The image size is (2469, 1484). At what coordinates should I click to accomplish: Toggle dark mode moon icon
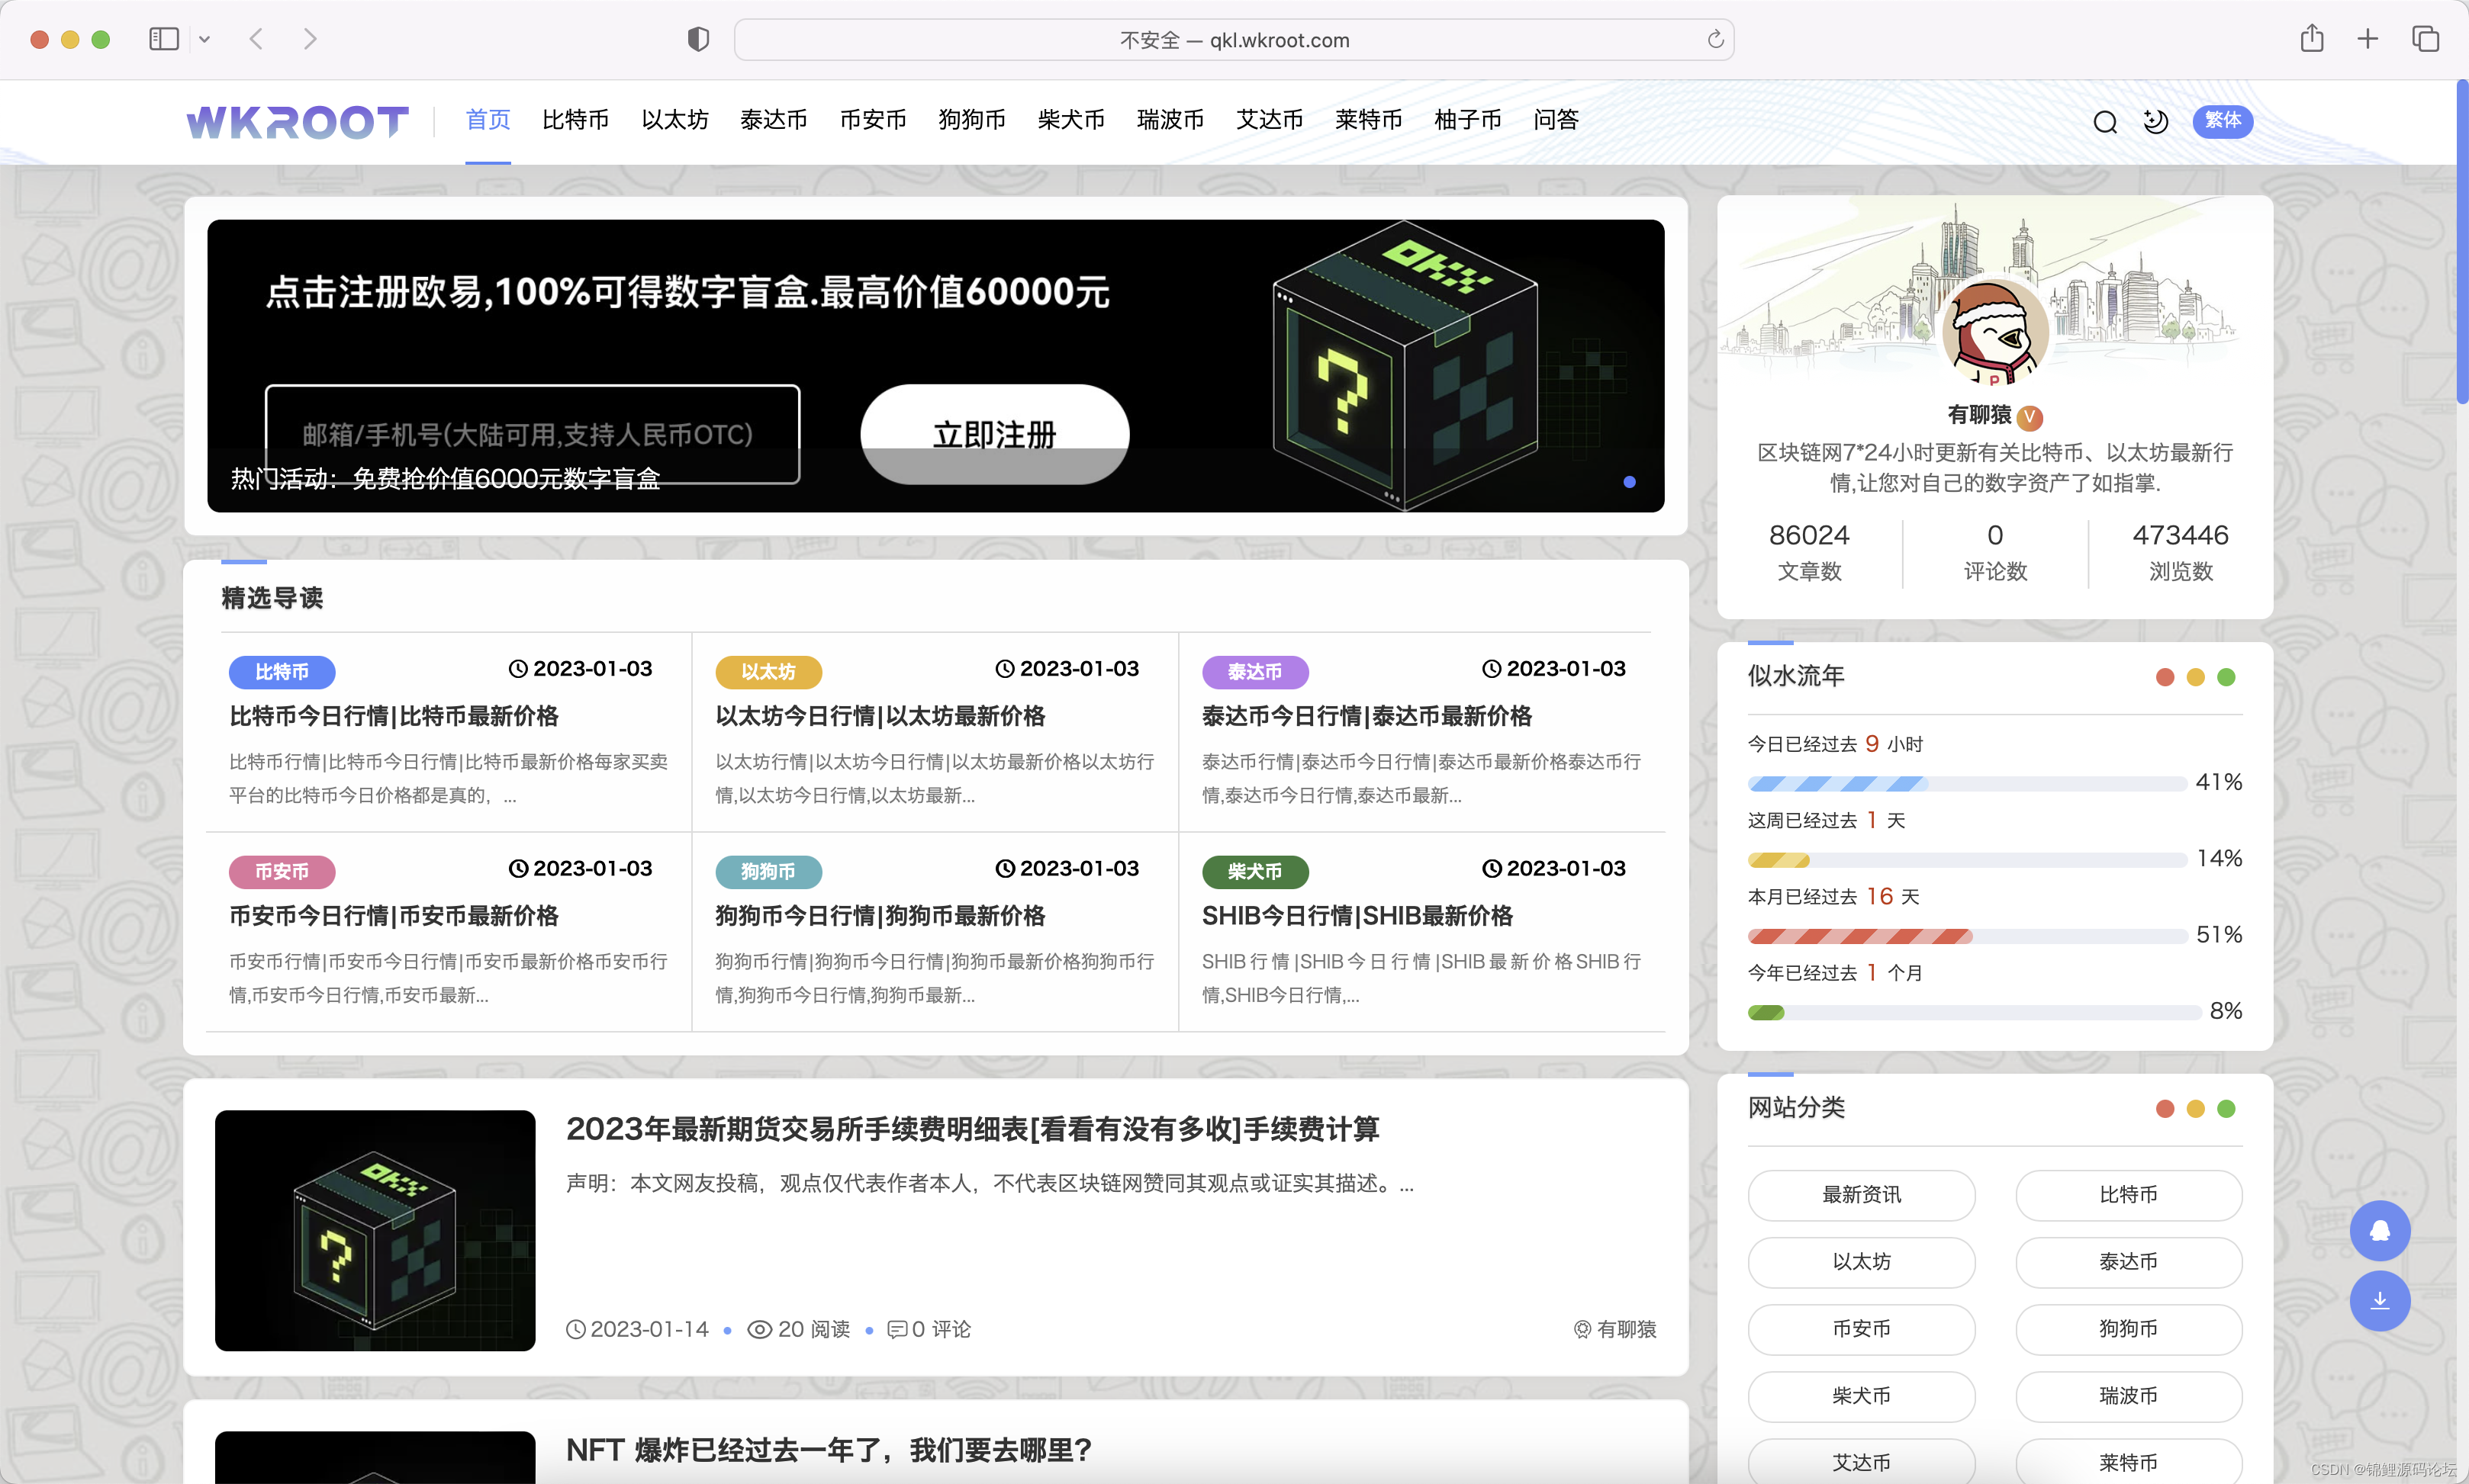2156,122
